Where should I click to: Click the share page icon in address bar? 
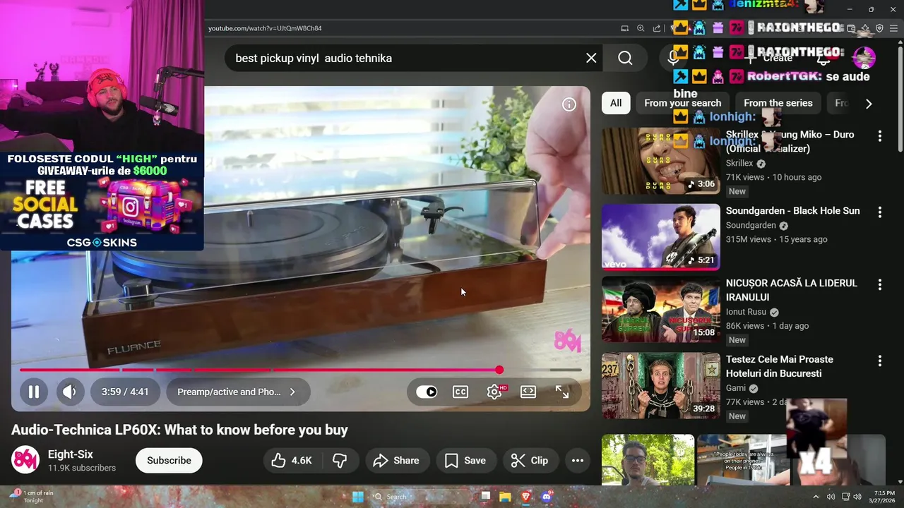click(x=657, y=28)
